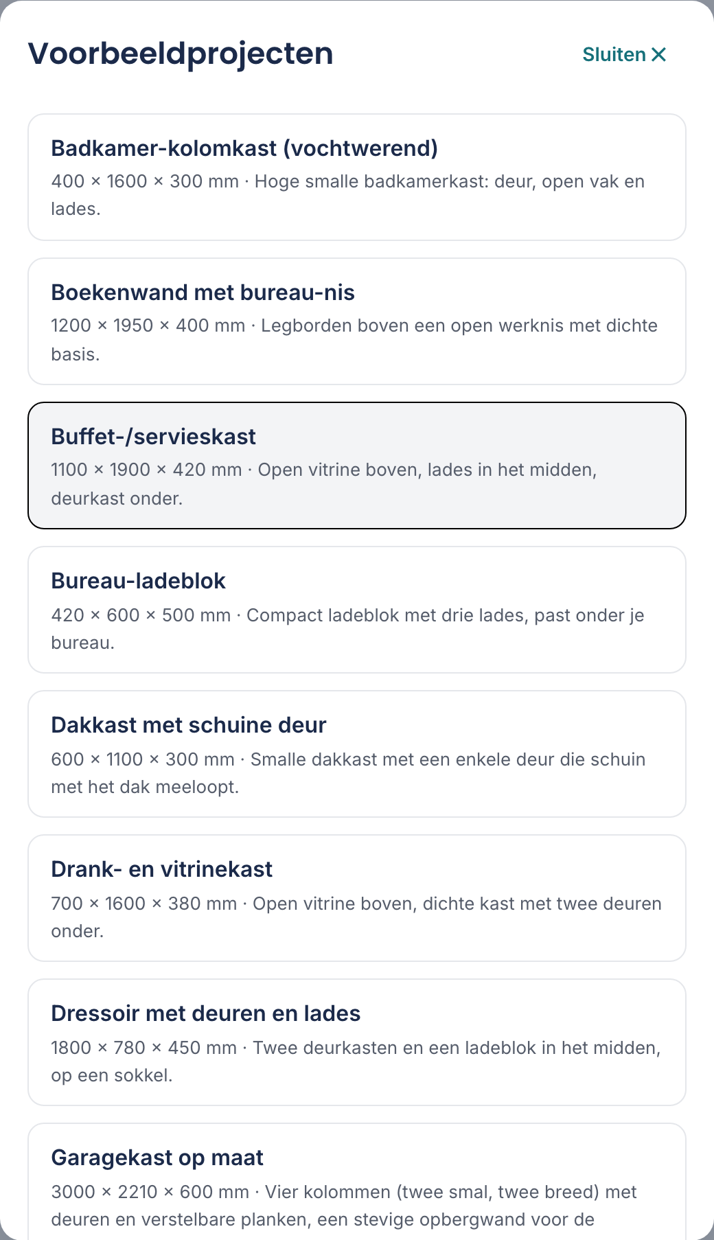714x1240 pixels.
Task: Click the Drank- en vitrinekast title
Action: [161, 869]
